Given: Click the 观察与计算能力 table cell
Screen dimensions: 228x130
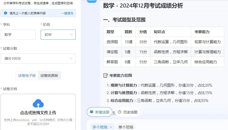Looking at the screenshot, I should (x=207, y=42).
